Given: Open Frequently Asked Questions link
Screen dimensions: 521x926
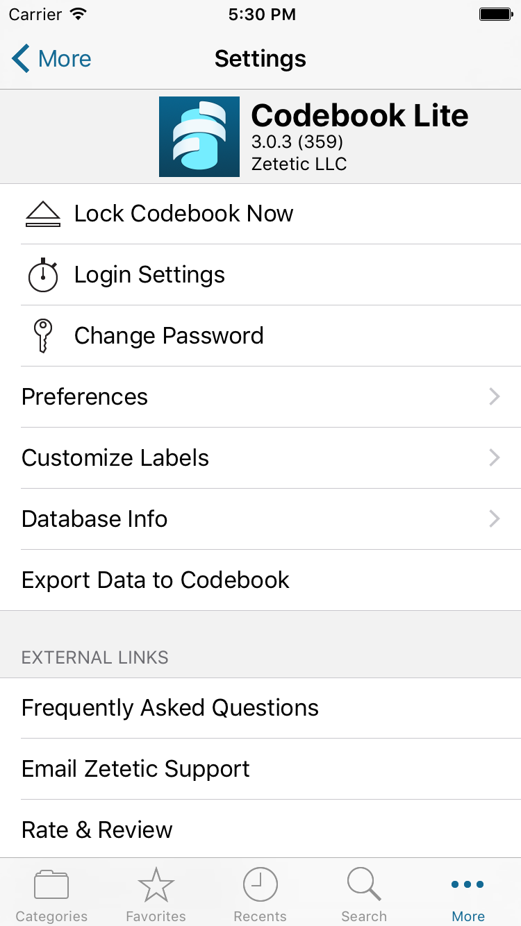Looking at the screenshot, I should click(260, 708).
